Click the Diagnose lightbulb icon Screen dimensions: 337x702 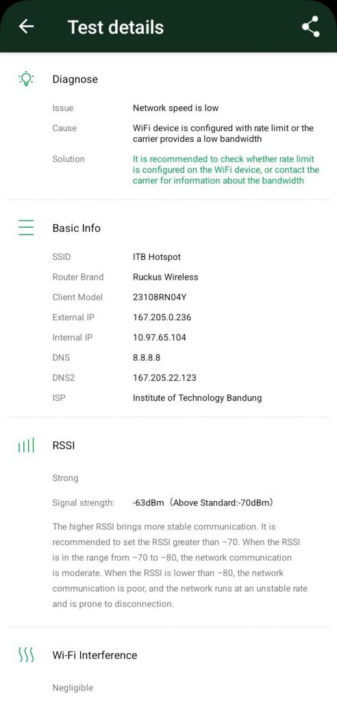27,79
